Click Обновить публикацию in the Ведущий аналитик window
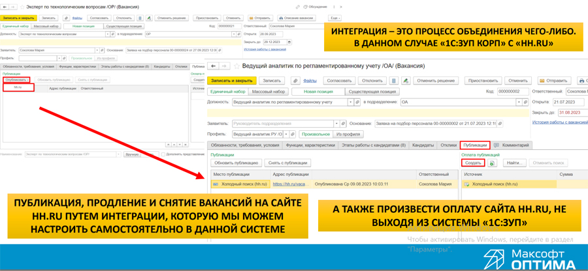This screenshot has width=588, height=271. [x=236, y=163]
